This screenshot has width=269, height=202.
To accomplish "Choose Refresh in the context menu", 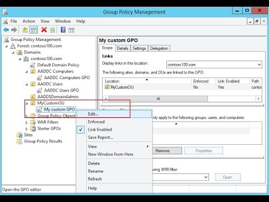I will click(114, 179).
